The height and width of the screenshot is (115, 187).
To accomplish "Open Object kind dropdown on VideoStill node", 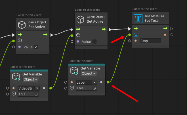I will click(x=31, y=79).
